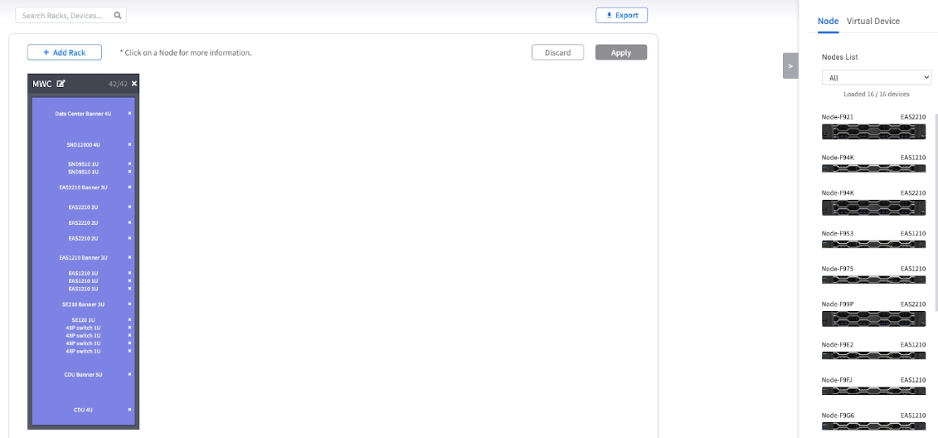
Task: Collapse the right side panel arrow
Action: pos(790,66)
